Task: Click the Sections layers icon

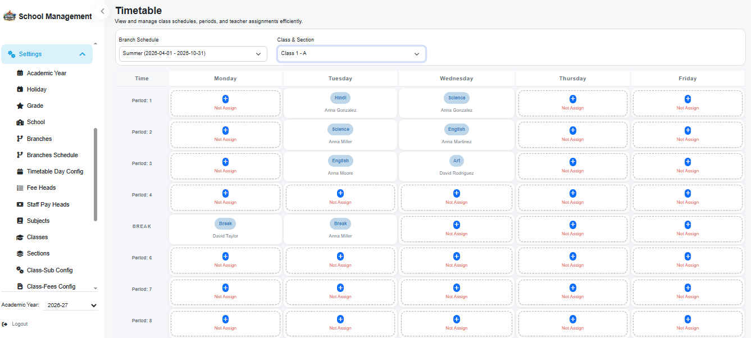Action: (x=20, y=253)
